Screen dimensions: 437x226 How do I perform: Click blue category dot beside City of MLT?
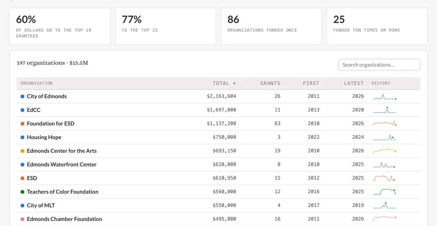22,205
